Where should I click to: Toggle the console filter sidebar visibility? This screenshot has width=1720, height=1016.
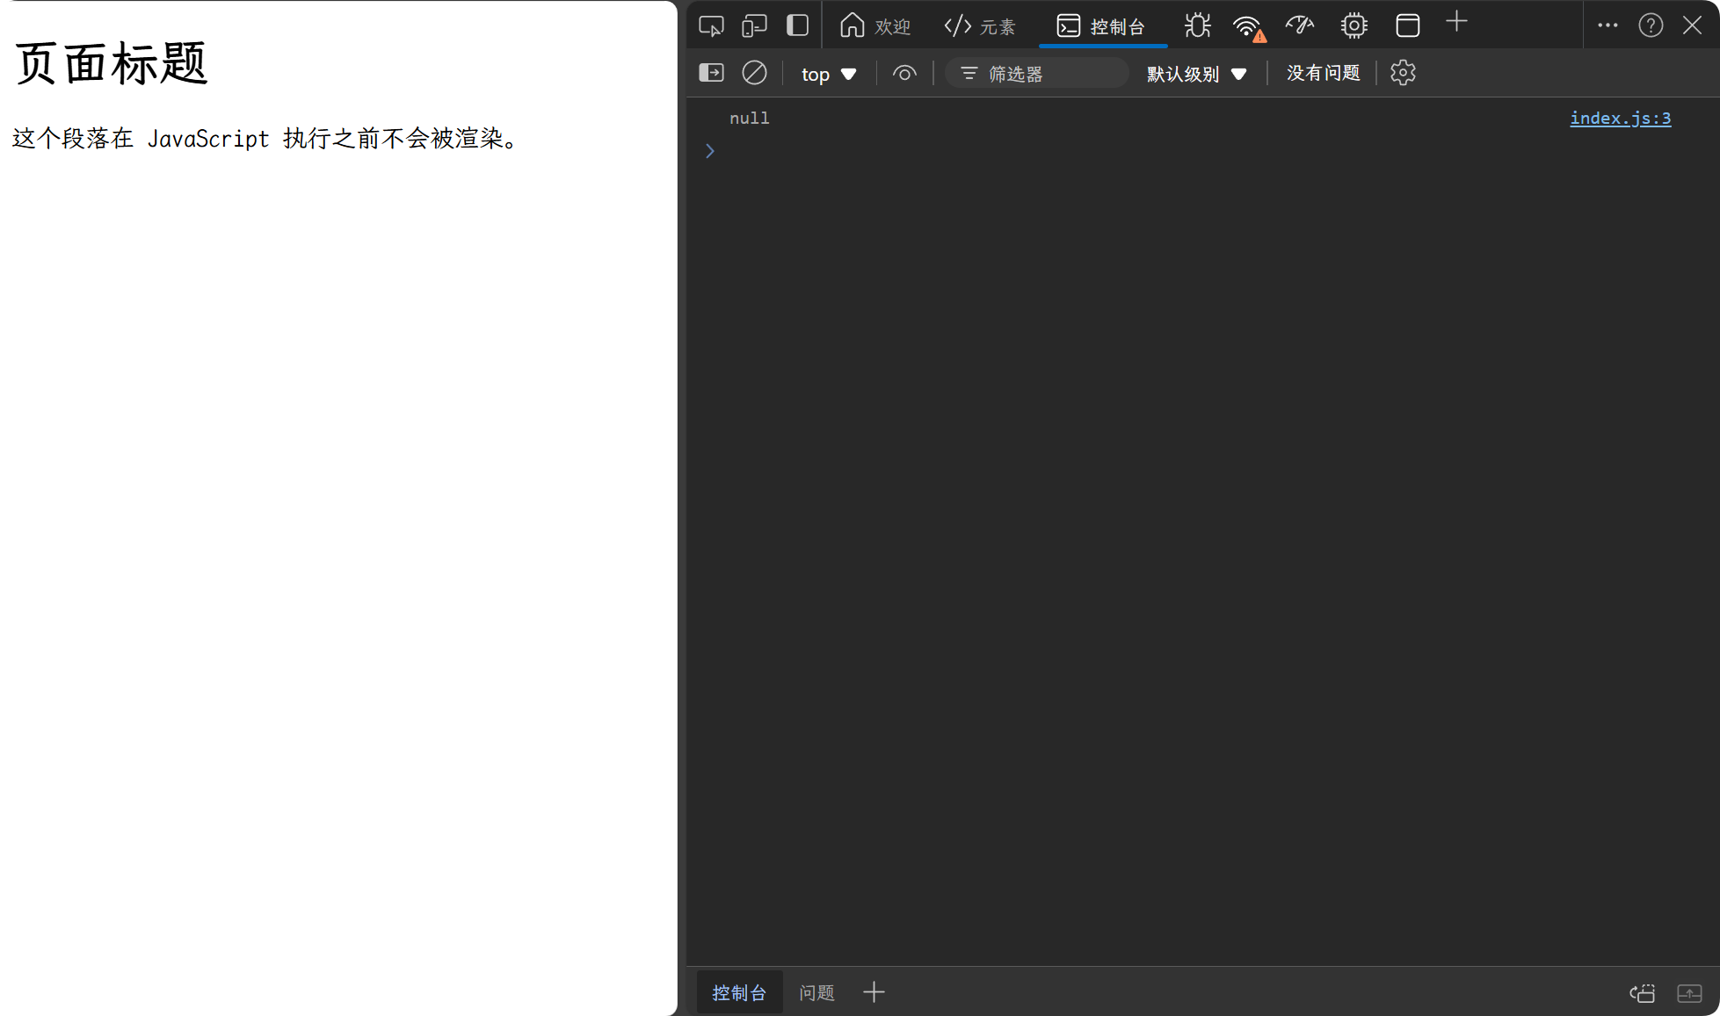click(712, 73)
